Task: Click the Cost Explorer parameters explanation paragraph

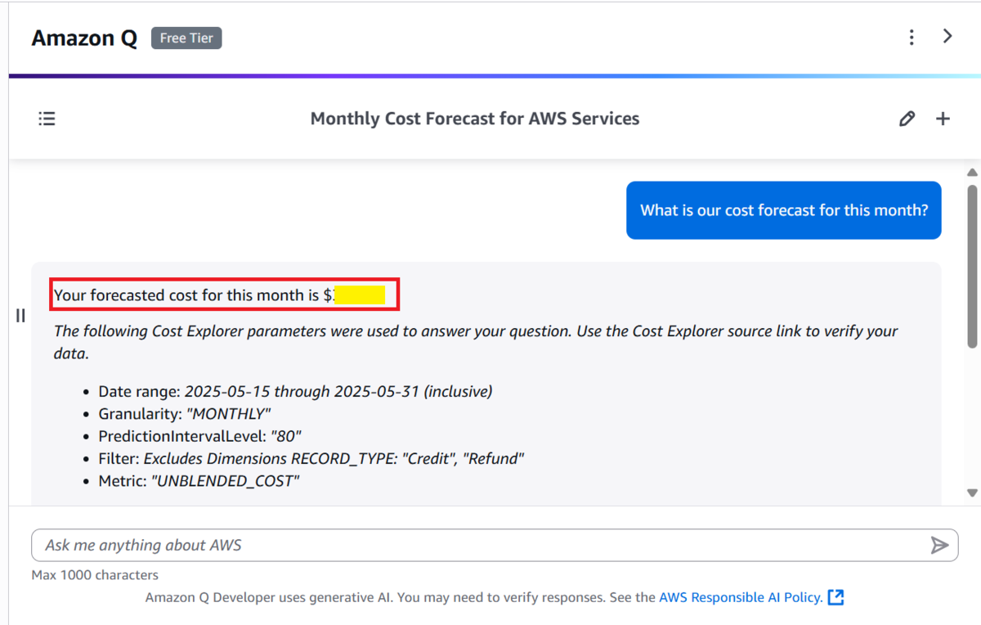Action: (x=476, y=342)
